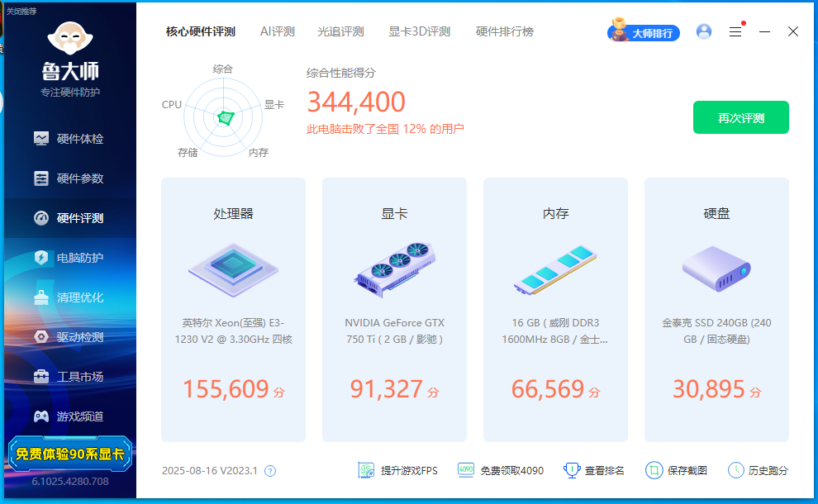
Task: Open the hamburger main menu icon
Action: (x=735, y=32)
